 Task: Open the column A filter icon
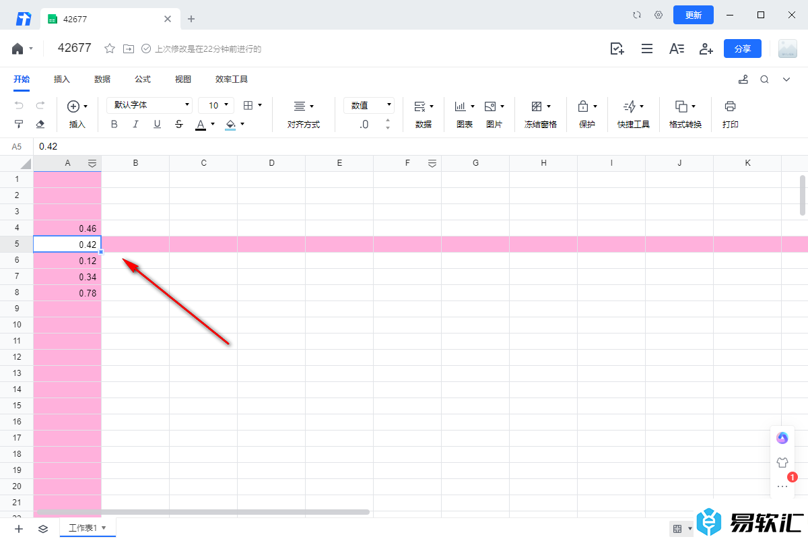92,163
